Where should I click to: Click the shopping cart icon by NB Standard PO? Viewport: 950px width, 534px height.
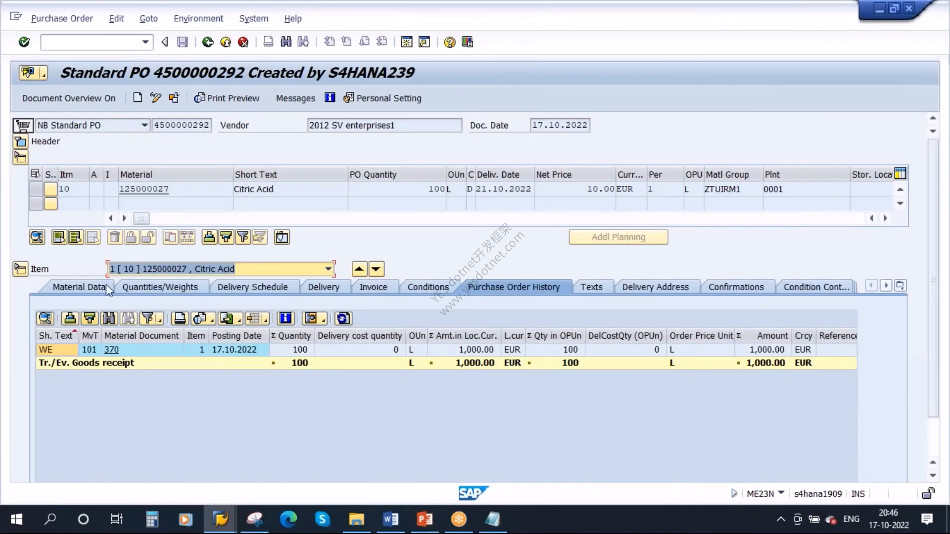(23, 126)
